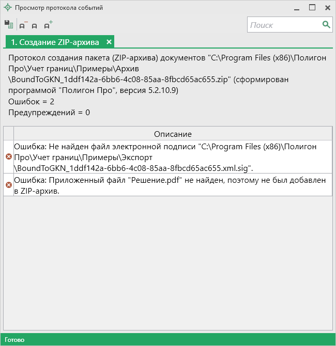This screenshot has width=336, height=346.
Task: Click the Polygon Pro app icon in title bar
Action: click(x=7, y=8)
